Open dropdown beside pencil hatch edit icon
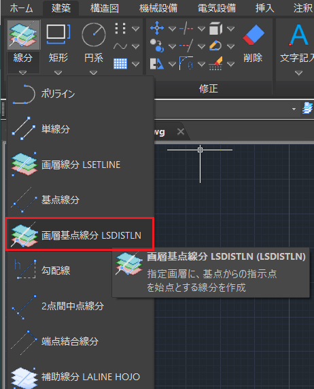Viewport: 314px width, 389px height. tap(230, 64)
